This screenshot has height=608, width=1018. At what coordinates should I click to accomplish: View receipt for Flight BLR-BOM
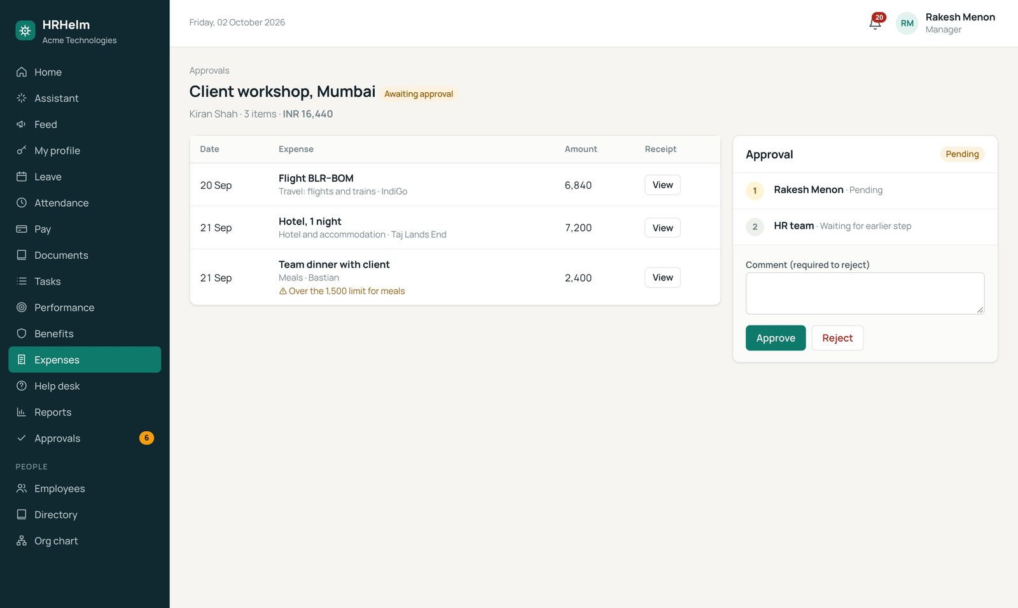(x=662, y=185)
